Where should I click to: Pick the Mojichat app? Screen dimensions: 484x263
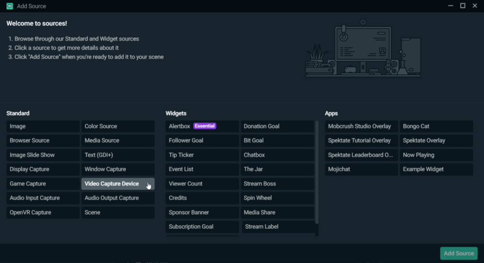tap(362, 169)
